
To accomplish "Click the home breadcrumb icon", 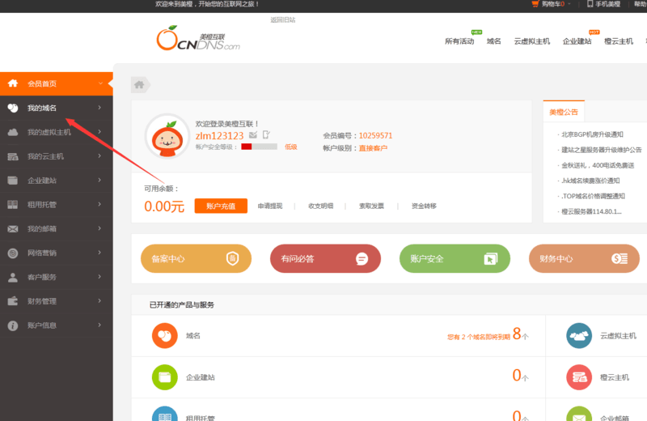I will [x=139, y=84].
